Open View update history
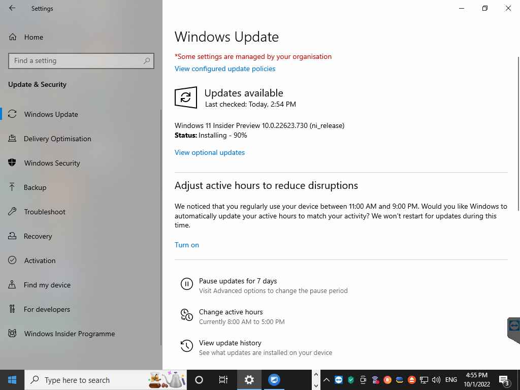 [230, 343]
